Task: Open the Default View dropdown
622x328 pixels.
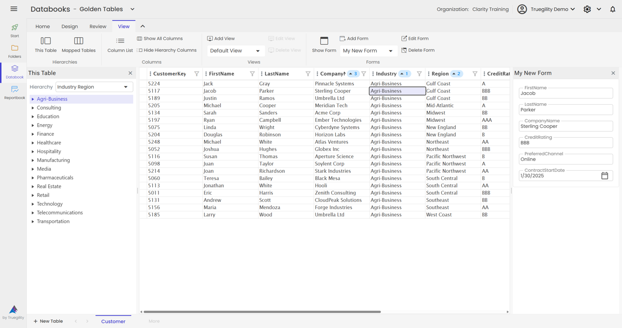Action: point(235,50)
